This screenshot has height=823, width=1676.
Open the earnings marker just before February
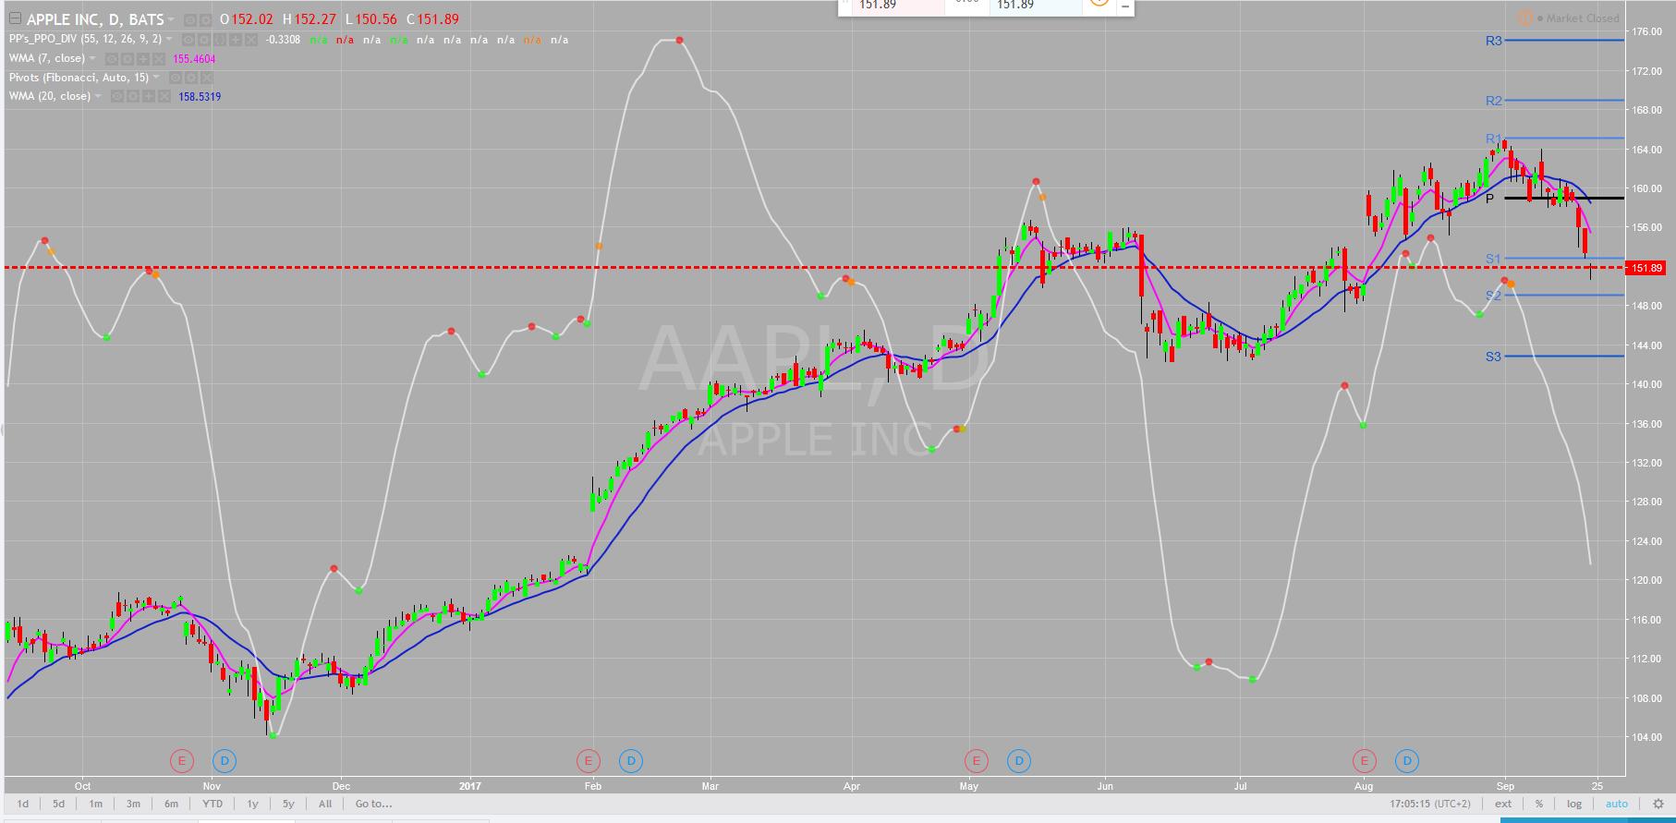[588, 761]
